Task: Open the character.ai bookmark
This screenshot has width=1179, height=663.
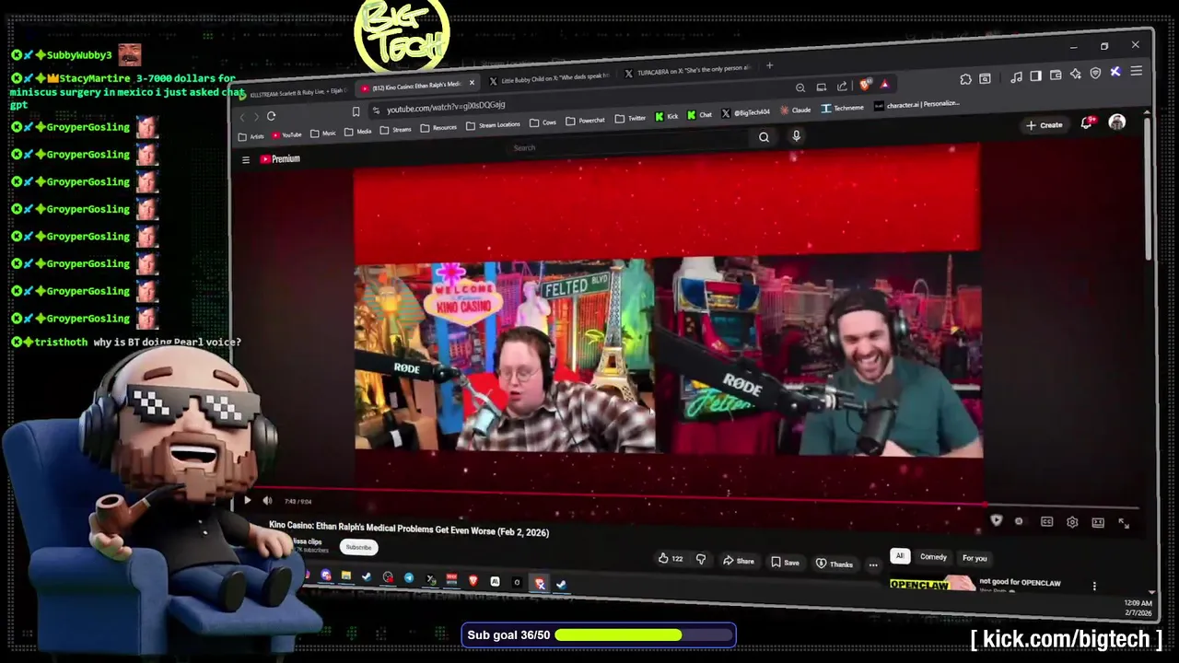Action: pos(916,105)
